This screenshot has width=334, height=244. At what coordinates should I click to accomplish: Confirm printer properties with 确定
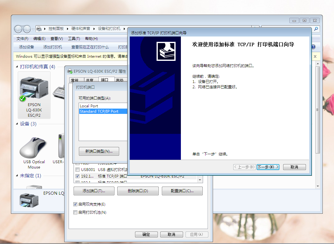pos(146,234)
